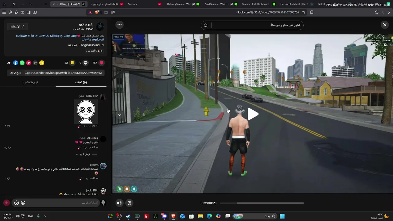Open the Windows Start menu

pos(282,216)
